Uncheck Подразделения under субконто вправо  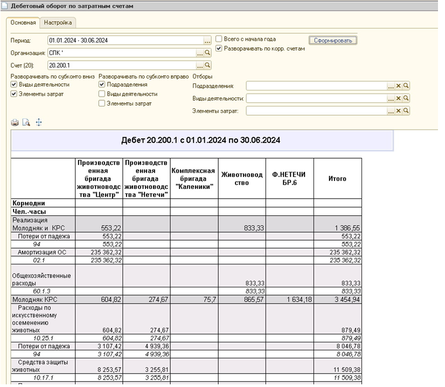[102, 85]
